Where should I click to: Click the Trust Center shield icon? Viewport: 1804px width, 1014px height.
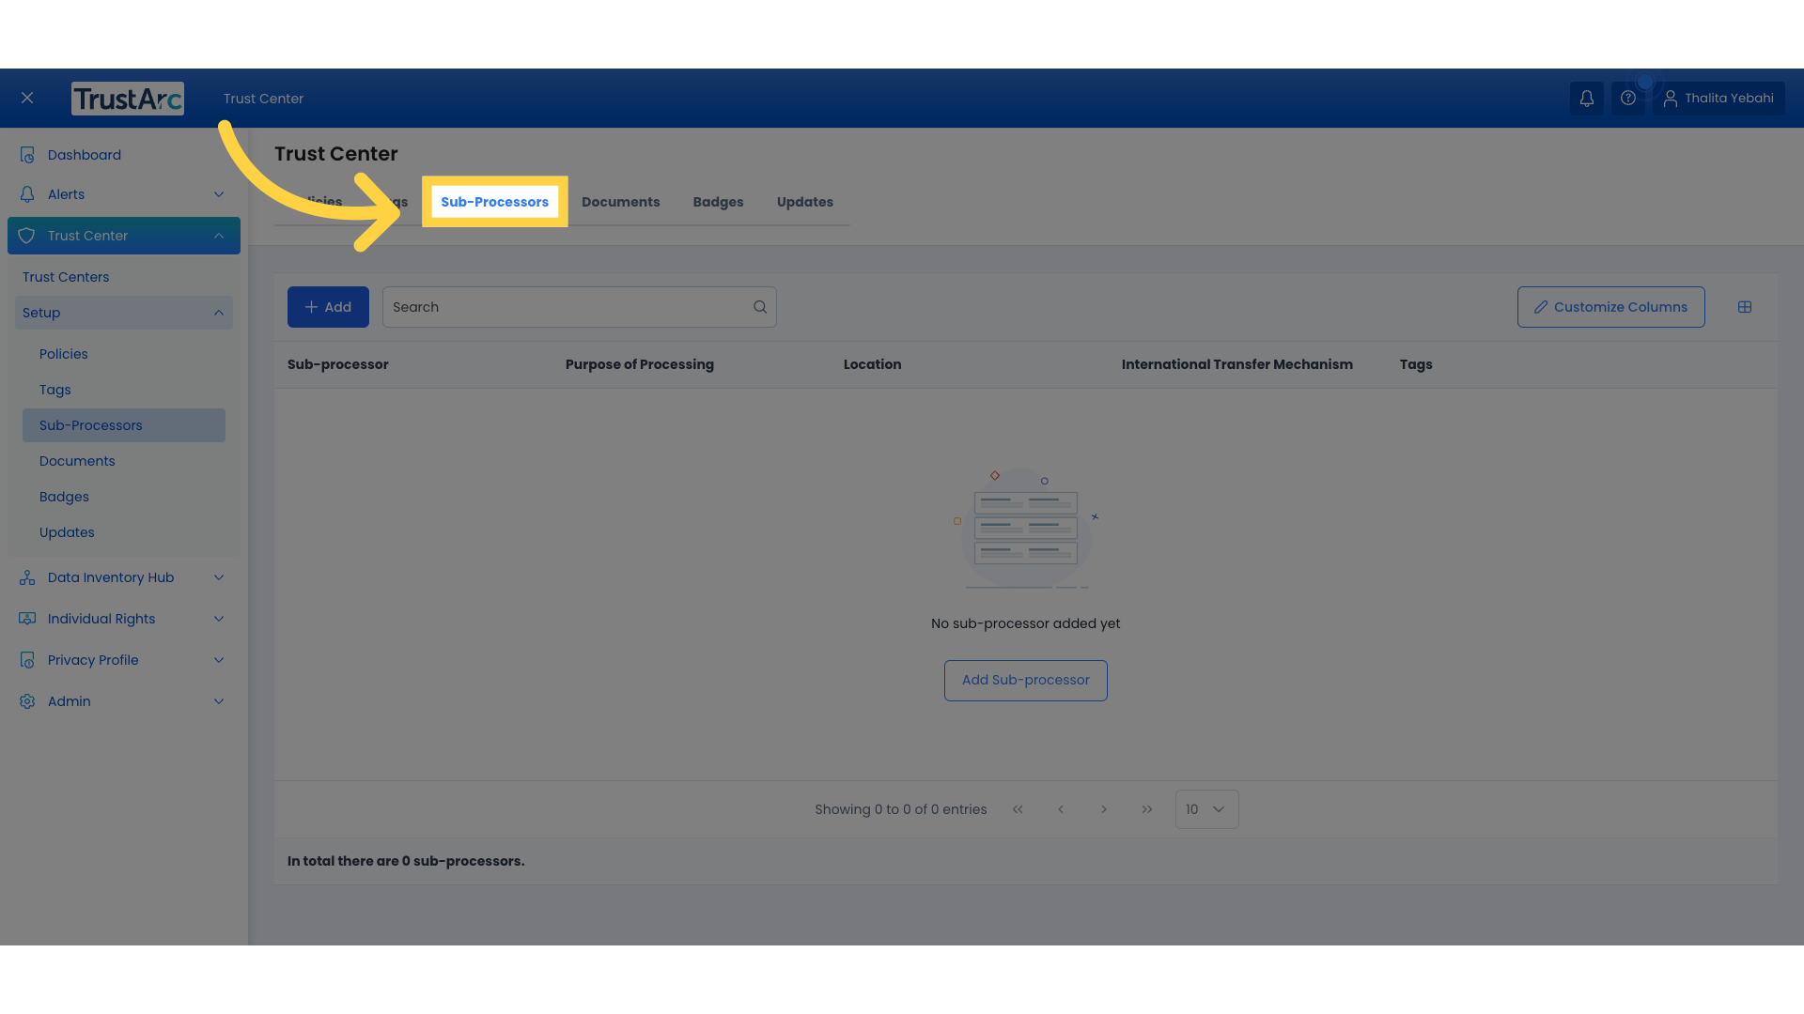pos(26,236)
